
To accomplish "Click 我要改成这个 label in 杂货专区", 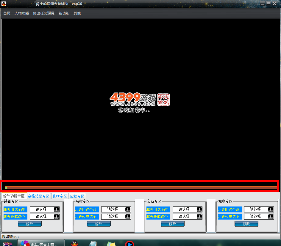I will pos(87,217).
